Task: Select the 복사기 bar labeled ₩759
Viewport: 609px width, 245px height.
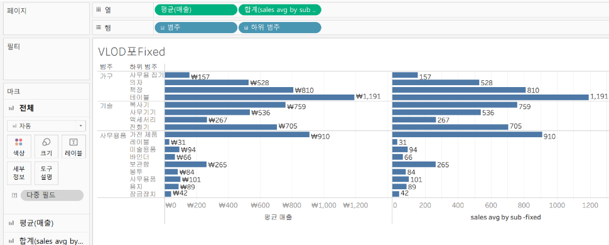Action: coord(225,105)
